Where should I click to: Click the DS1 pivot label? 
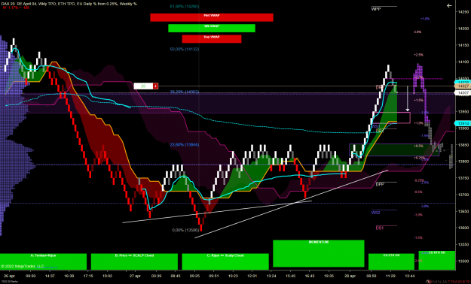point(380,228)
